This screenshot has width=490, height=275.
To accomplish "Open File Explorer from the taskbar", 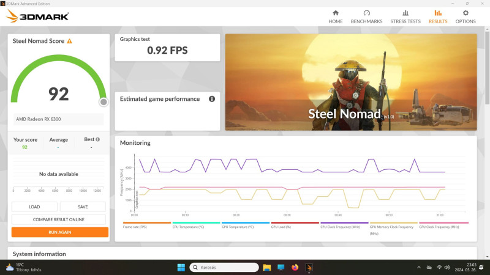I will [266, 267].
